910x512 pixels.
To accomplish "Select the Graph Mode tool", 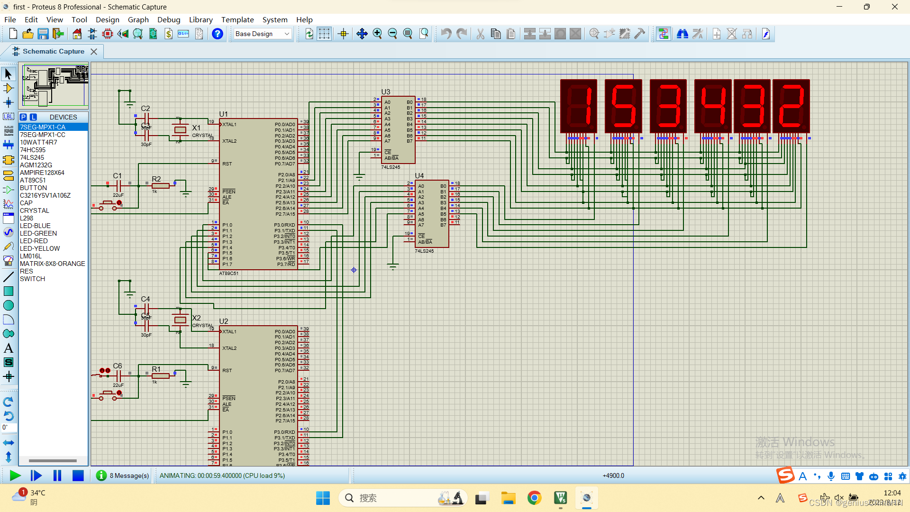I will (x=8, y=204).
